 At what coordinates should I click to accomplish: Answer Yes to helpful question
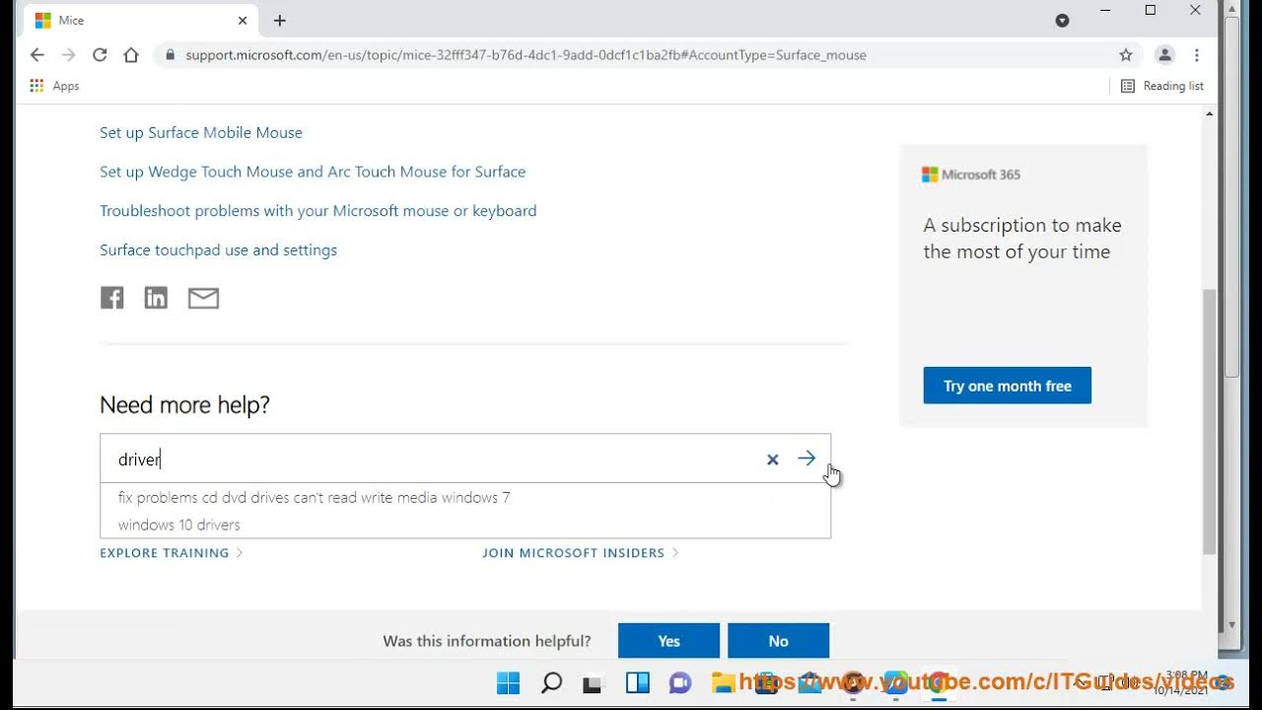click(x=668, y=641)
